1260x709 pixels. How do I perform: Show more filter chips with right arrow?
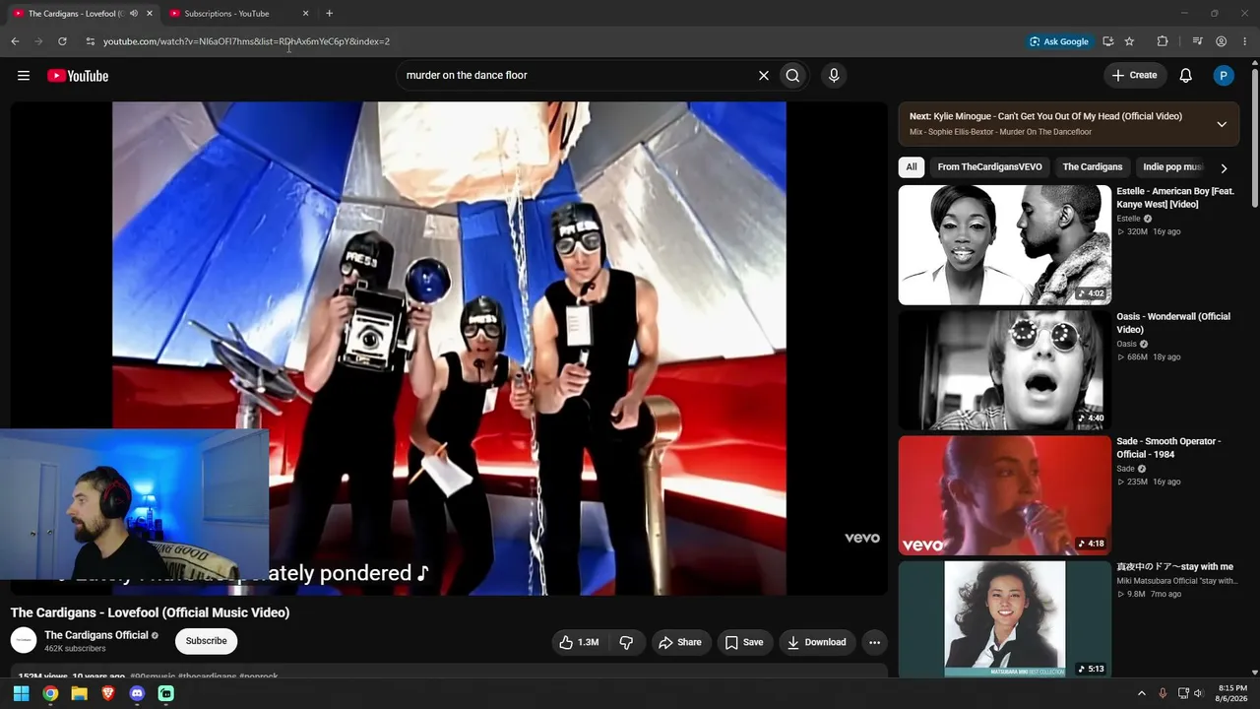coord(1224,168)
